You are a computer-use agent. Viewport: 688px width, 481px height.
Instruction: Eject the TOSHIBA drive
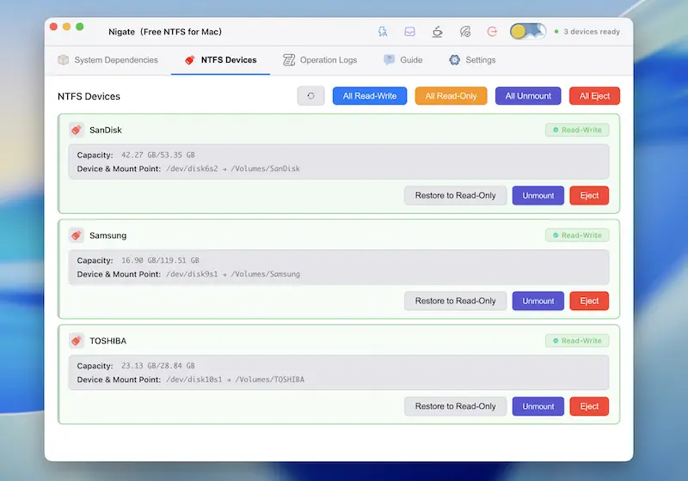(589, 407)
